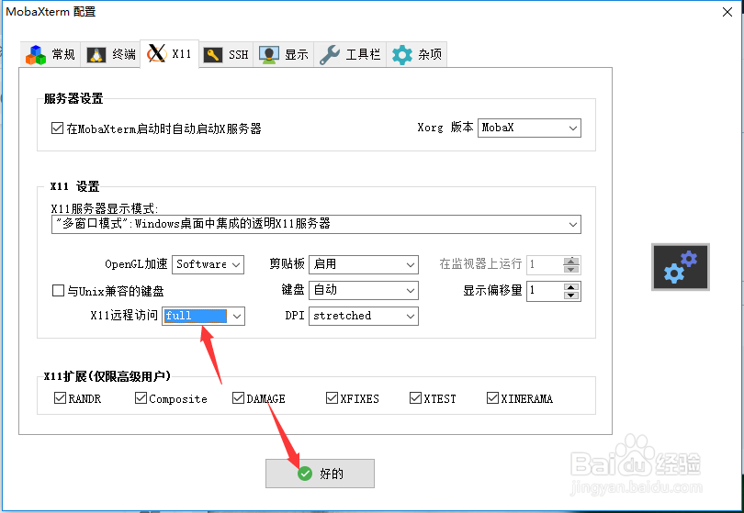744x513 pixels.
Task: Click the X11扩展(仅限高级用户) heading
Action: pyautogui.click(x=107, y=376)
